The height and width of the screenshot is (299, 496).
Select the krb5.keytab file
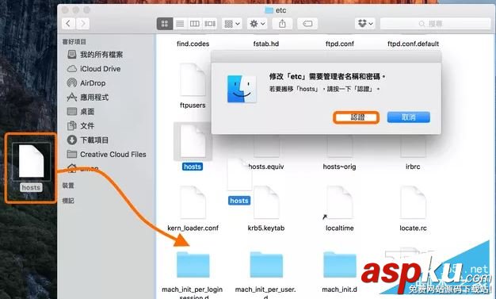pos(266,202)
